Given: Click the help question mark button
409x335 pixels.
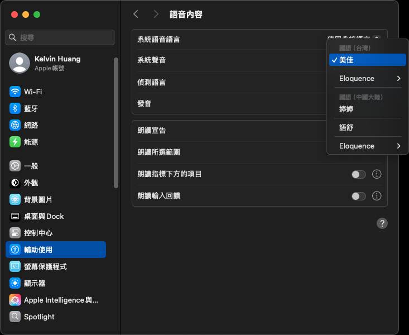Looking at the screenshot, I should point(382,223).
